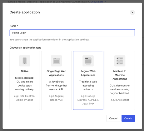
Task: Select the Native application type card
Action: 25,80
